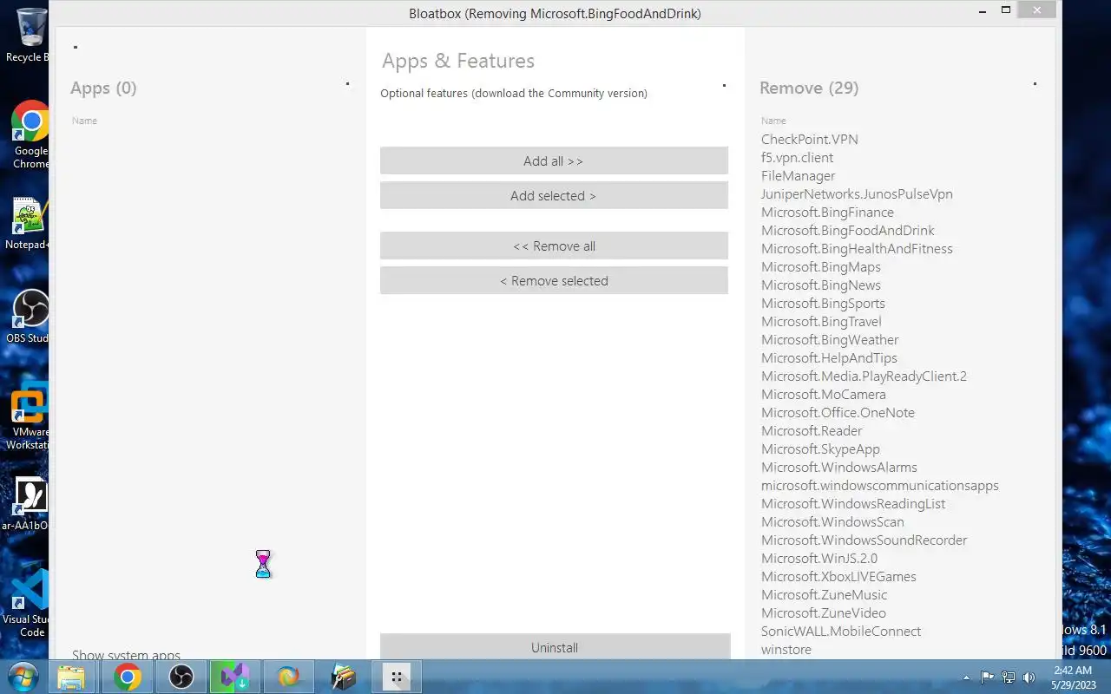Select Microsoft.MoCamera entry
Viewport: 1111px width, 694px height.
(x=824, y=394)
